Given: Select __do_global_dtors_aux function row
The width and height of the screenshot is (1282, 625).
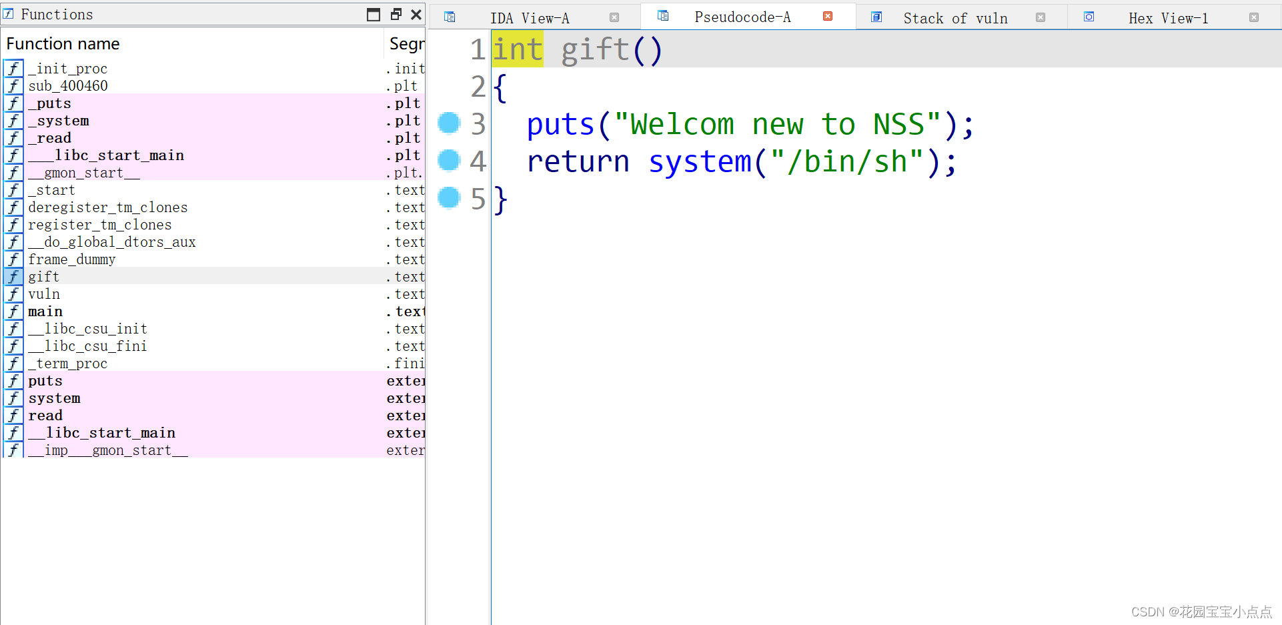Looking at the screenshot, I should [213, 242].
